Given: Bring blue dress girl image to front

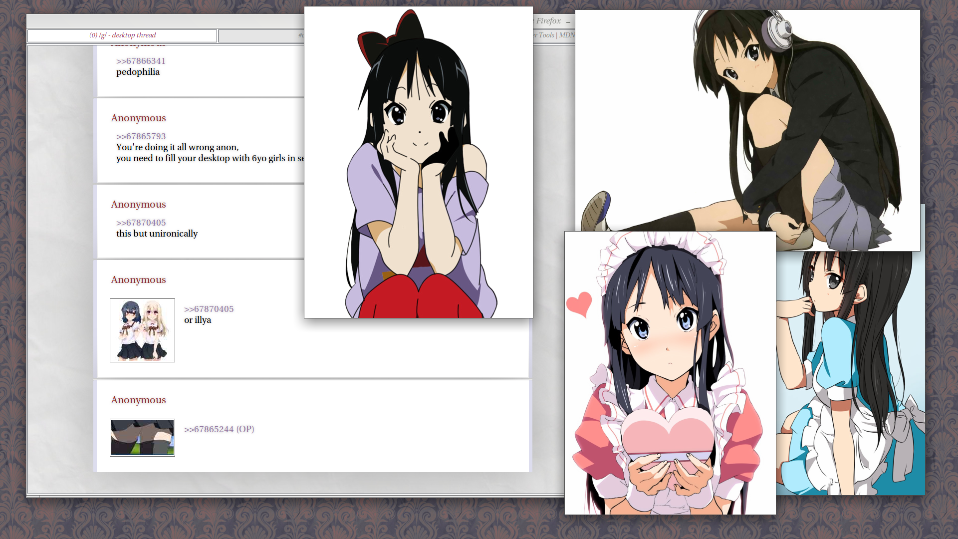Looking at the screenshot, I should click(x=850, y=373).
